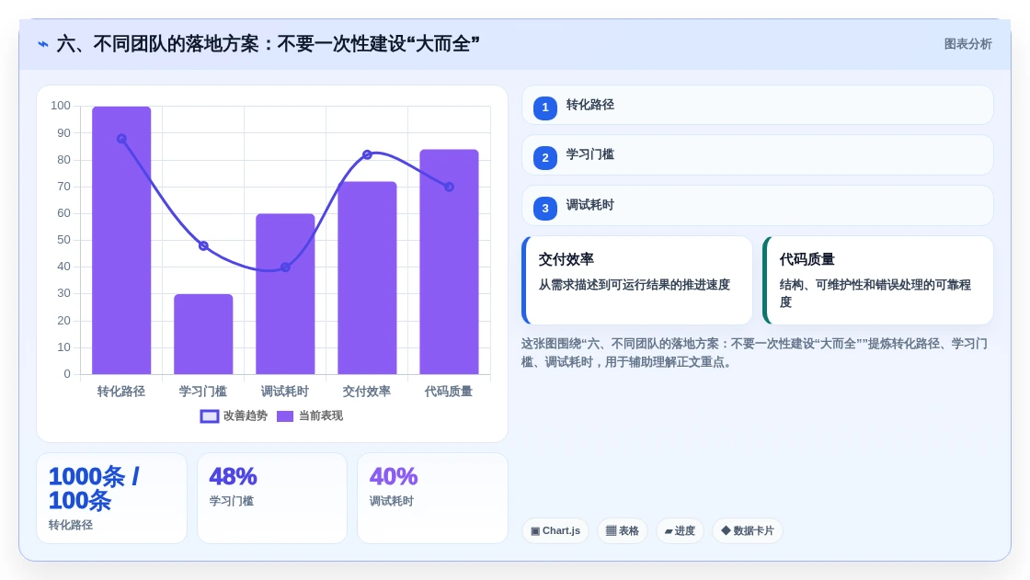Click the x-axis label 代码质量
This screenshot has height=580, width=1030.
[449, 392]
